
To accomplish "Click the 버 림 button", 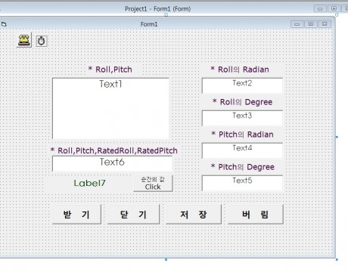I will [x=256, y=215].
